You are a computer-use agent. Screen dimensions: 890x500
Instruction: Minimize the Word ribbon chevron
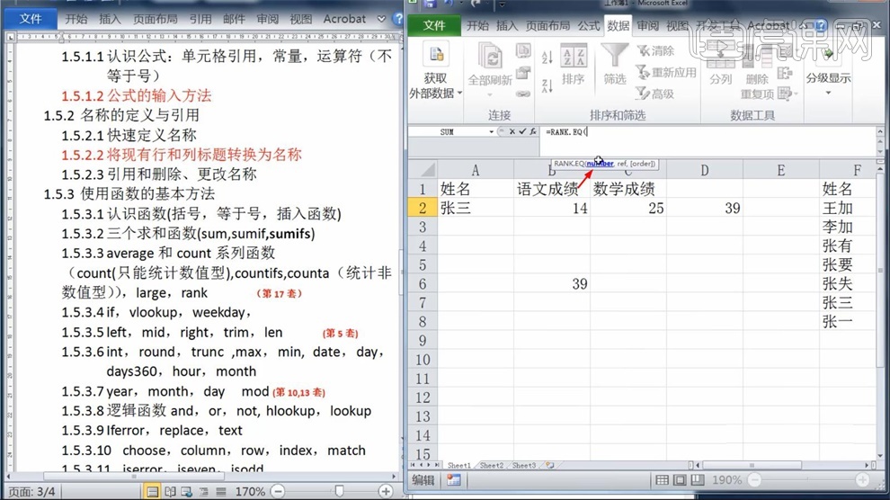pyautogui.click(x=381, y=19)
